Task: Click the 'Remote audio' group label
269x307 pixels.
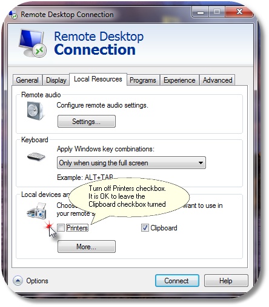Action: click(41, 95)
